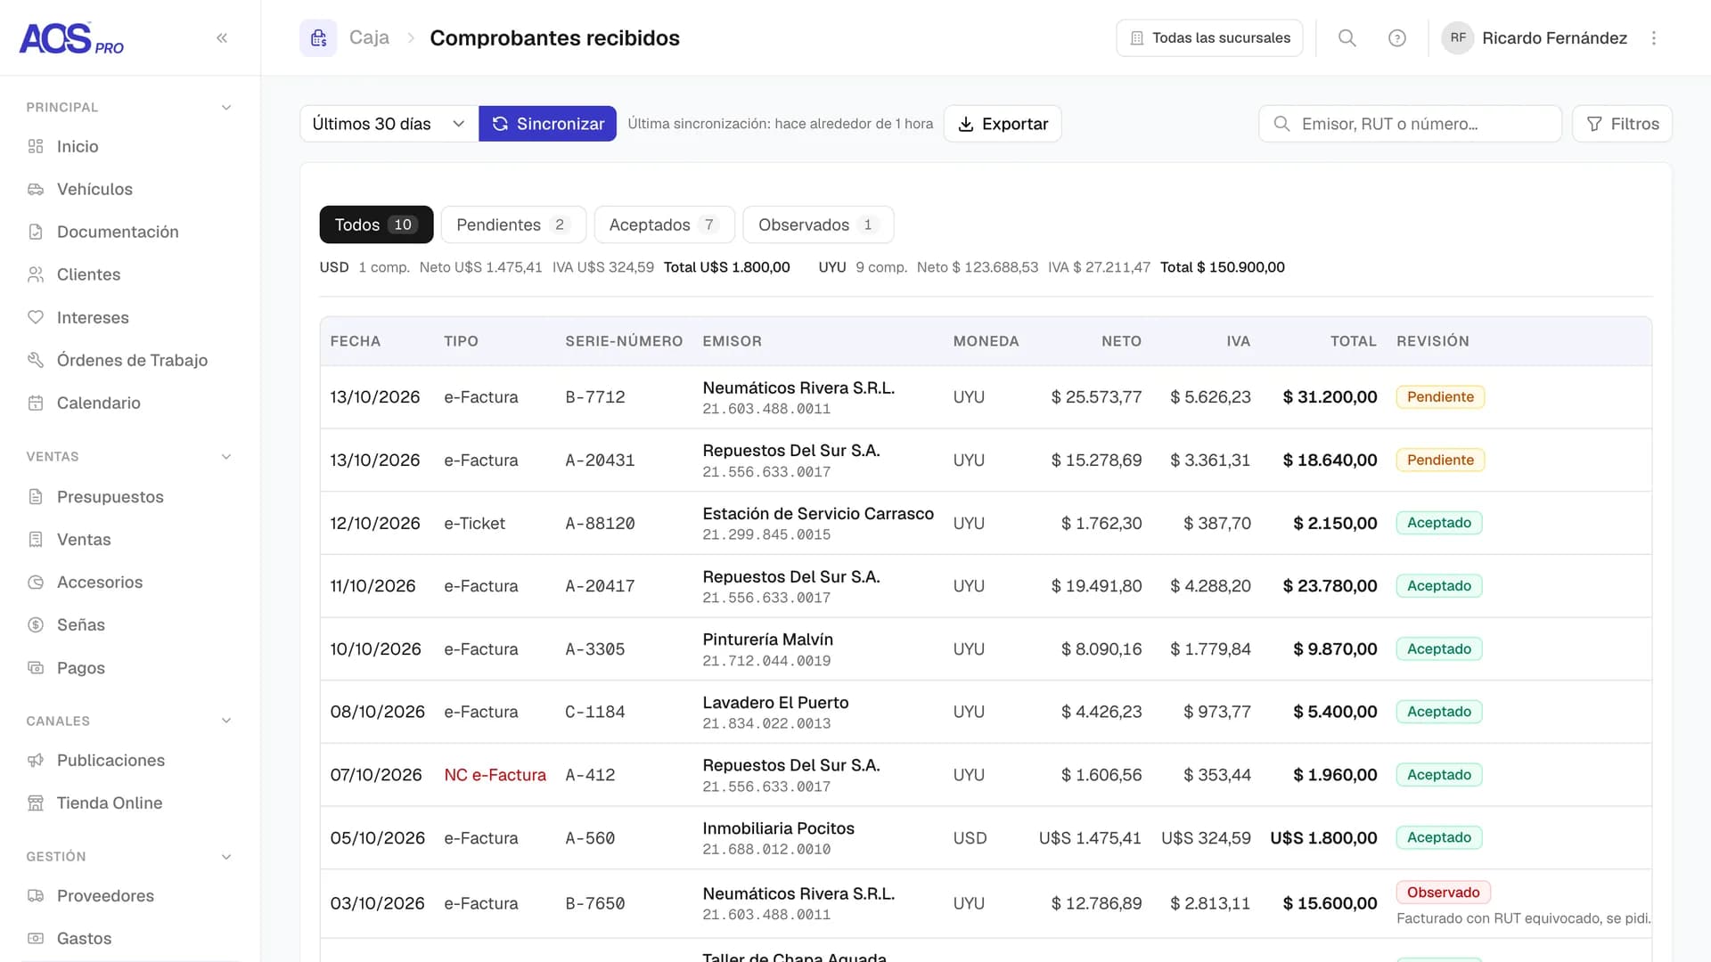The image size is (1711, 962).
Task: Open the Últimos 30 días period dropdown
Action: point(389,124)
